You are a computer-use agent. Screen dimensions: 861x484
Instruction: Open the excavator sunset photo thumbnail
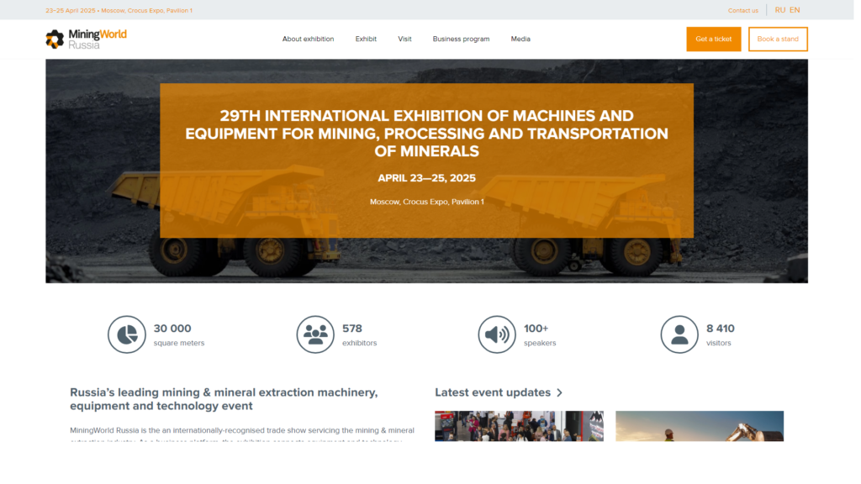pos(700,426)
